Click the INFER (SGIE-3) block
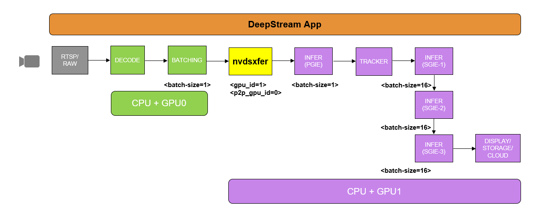 (434, 148)
